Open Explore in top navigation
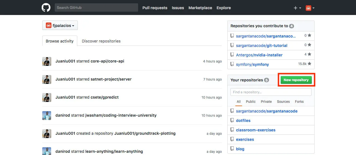The height and width of the screenshot is (155, 356). pyautogui.click(x=224, y=8)
